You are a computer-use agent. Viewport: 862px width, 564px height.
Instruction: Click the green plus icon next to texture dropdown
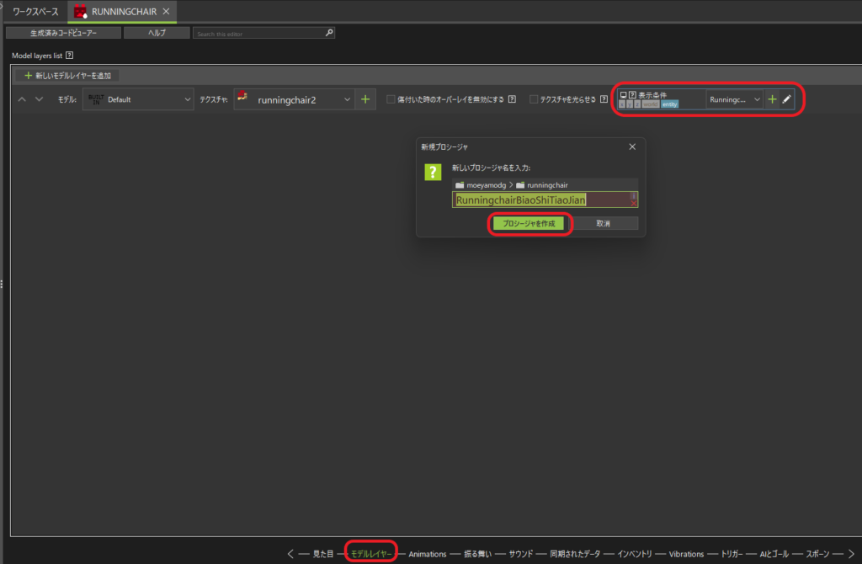[x=365, y=99]
